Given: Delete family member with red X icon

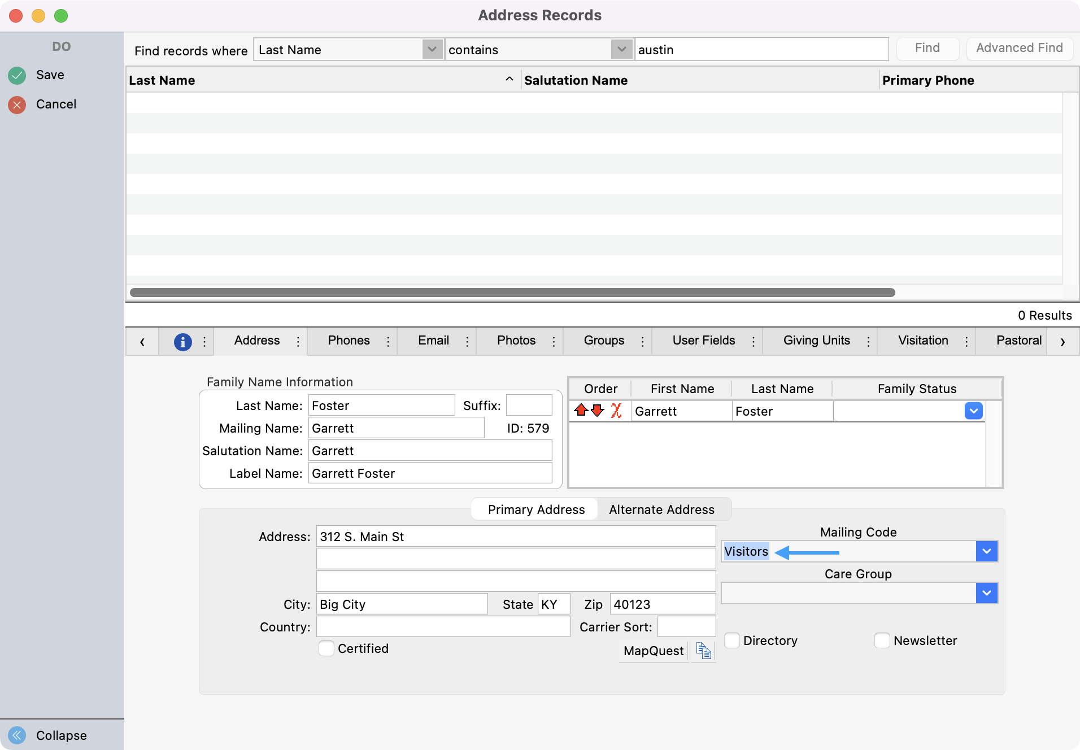Looking at the screenshot, I should click(617, 411).
